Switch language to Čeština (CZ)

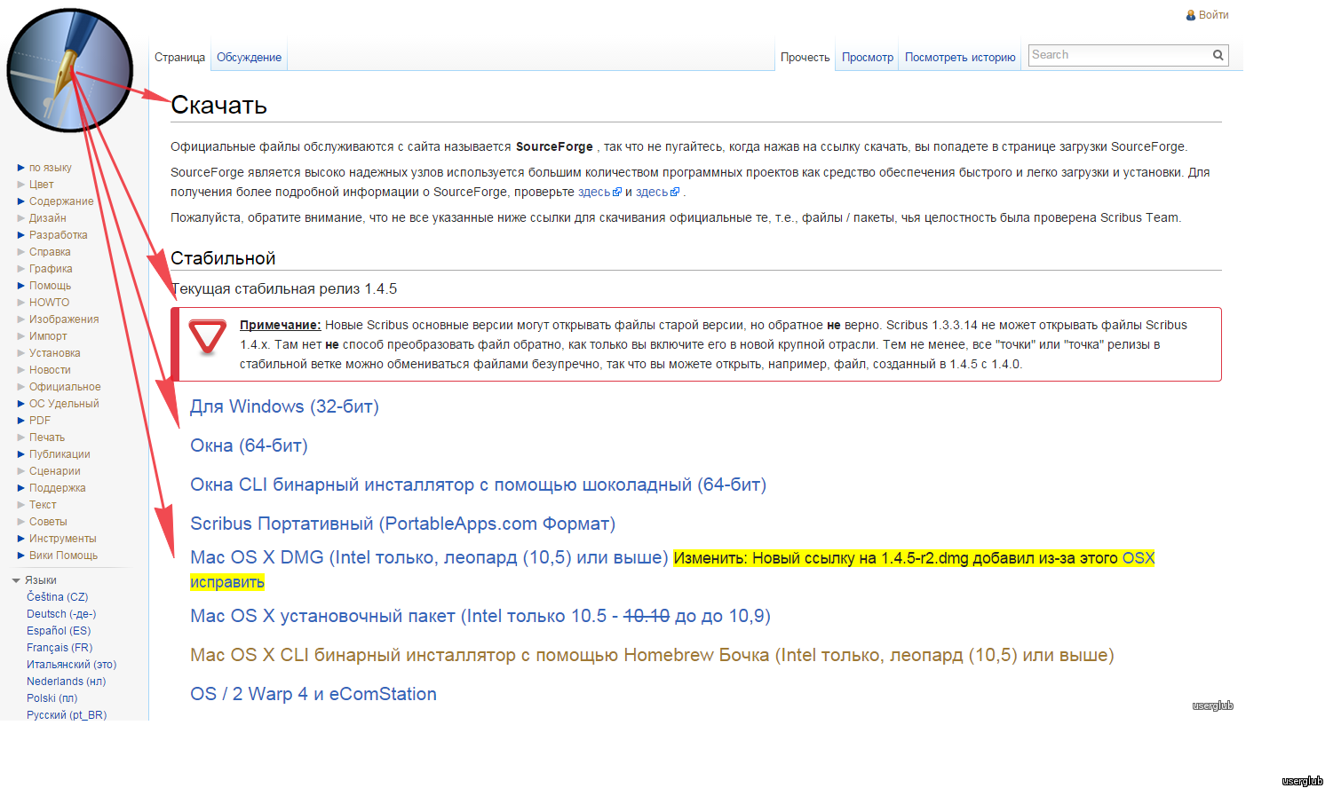(58, 597)
